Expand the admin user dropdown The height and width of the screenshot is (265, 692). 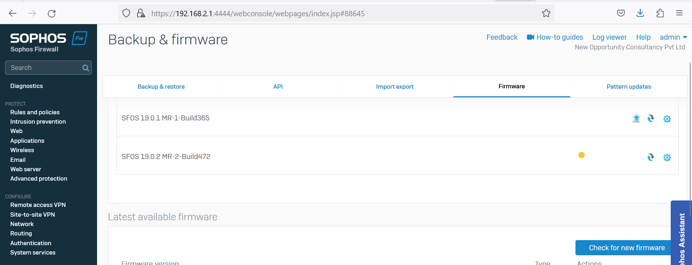pyautogui.click(x=673, y=37)
